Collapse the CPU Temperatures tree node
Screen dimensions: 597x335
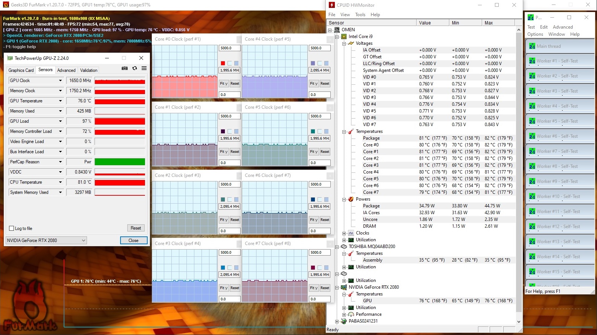[x=344, y=131]
